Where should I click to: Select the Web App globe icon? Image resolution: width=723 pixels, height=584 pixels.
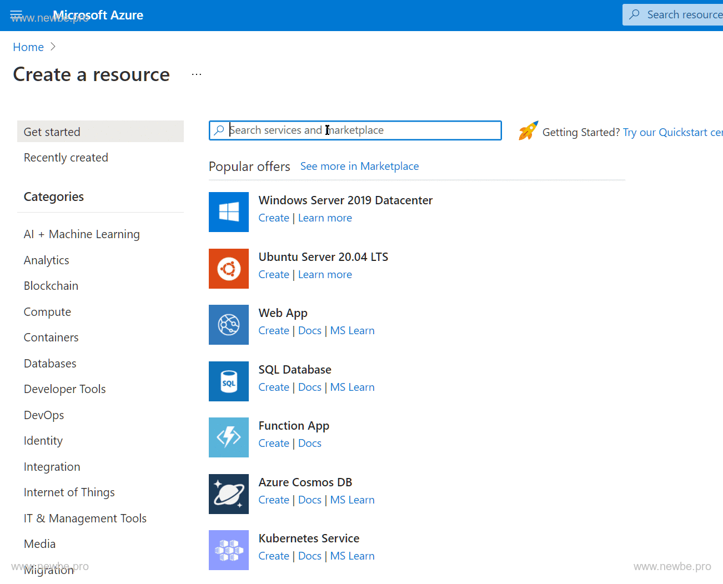coord(228,325)
